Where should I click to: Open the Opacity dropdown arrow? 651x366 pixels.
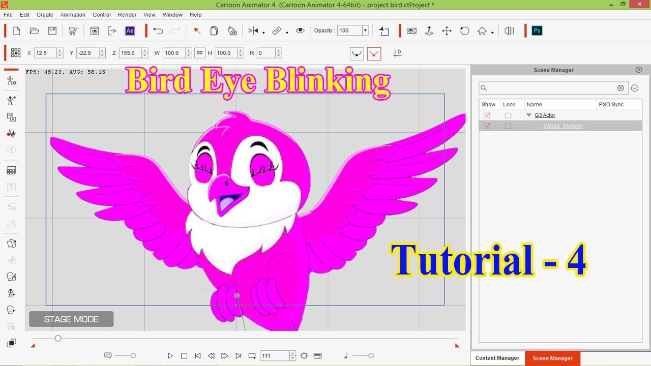tap(365, 31)
